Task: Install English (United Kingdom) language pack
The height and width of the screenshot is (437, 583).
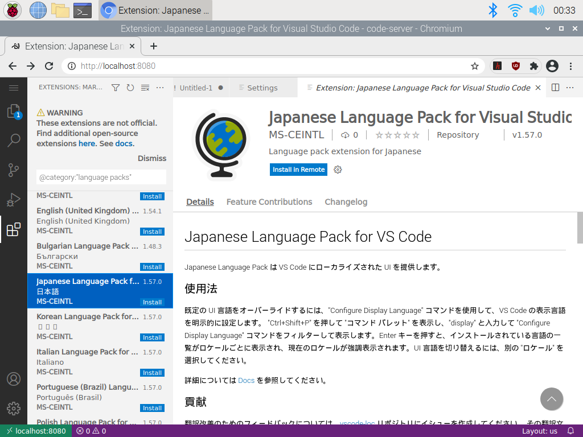Action: (x=153, y=232)
